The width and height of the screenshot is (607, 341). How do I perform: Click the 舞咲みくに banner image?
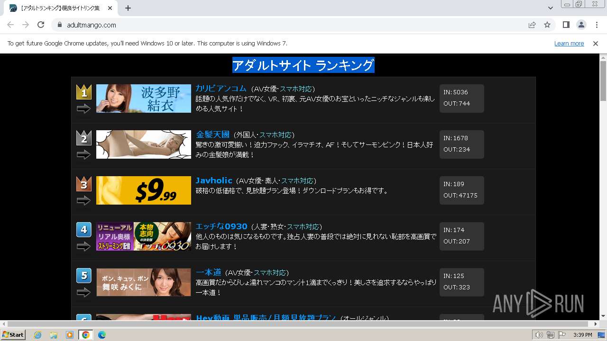[144, 282]
